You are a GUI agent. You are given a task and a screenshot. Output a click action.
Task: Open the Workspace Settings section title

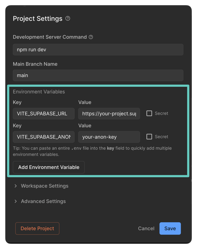coord(45,186)
